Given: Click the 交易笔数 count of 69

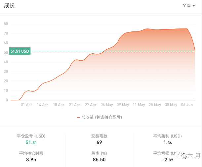Looking at the screenshot, I should point(99,142).
